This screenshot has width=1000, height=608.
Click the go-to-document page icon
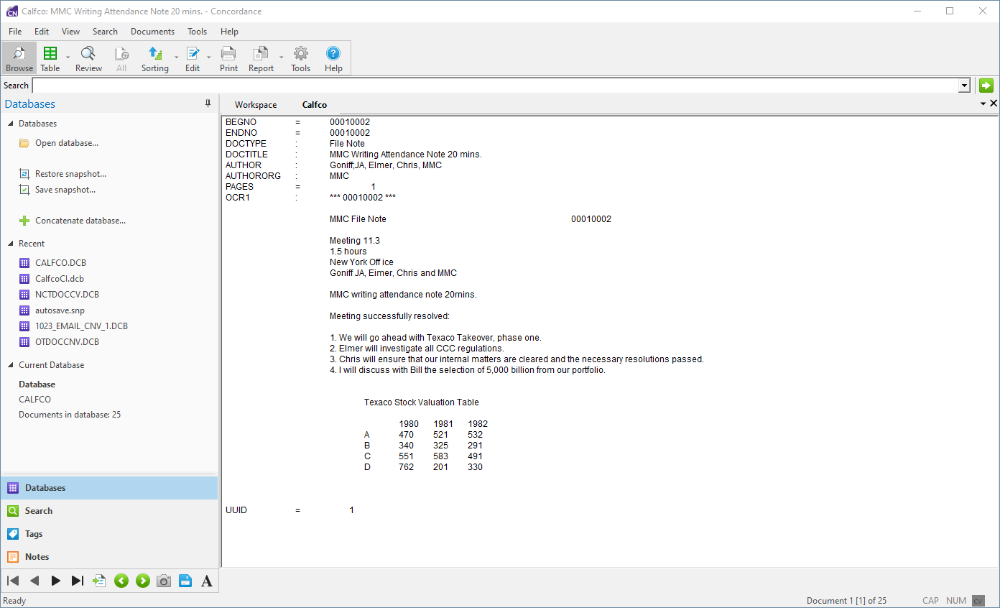click(x=99, y=581)
